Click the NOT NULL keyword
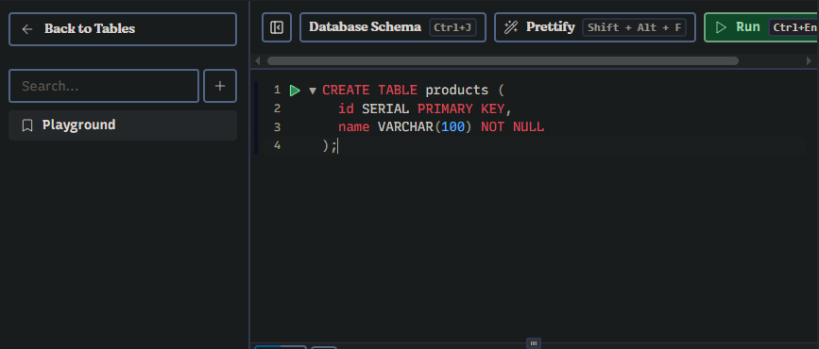The height and width of the screenshot is (349, 819). (512, 127)
